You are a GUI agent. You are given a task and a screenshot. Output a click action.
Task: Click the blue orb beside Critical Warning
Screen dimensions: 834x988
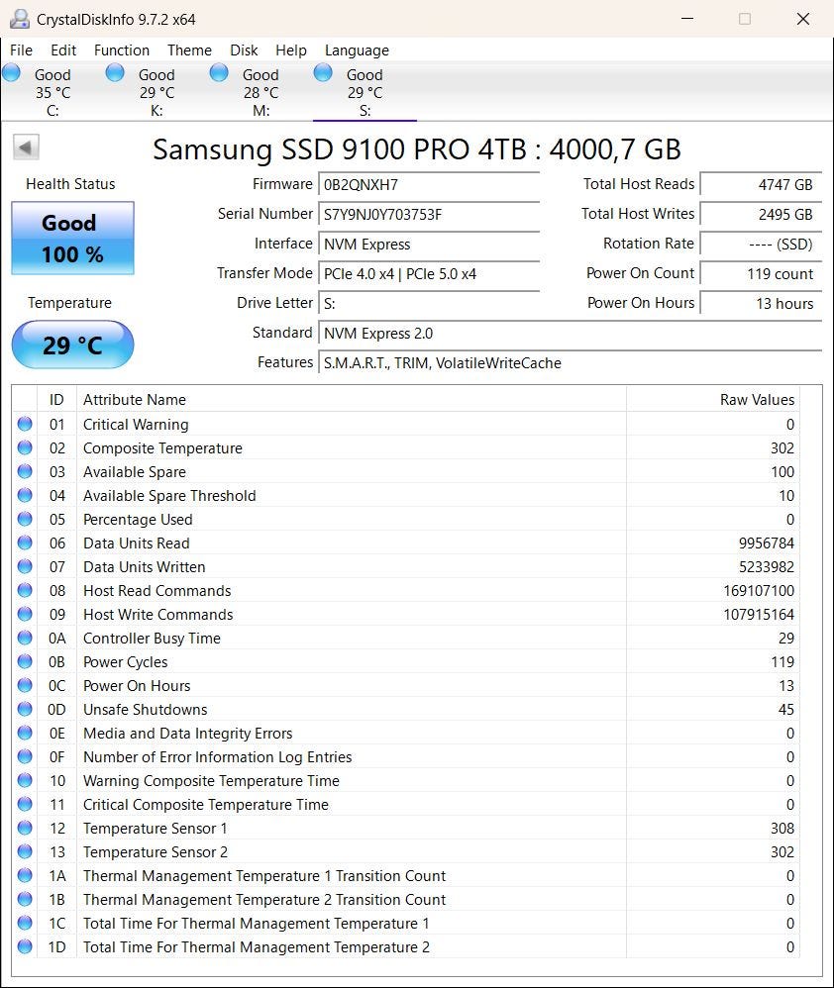point(25,424)
